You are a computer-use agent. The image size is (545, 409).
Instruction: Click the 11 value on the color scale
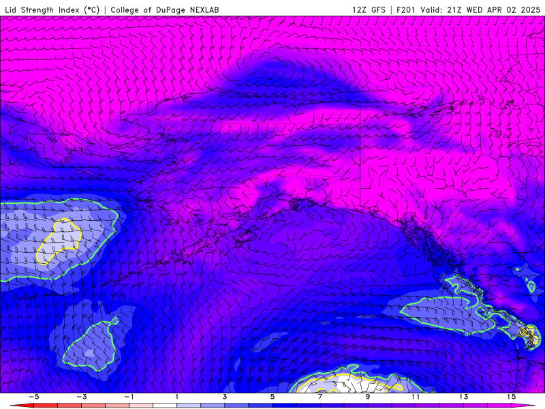point(416,397)
